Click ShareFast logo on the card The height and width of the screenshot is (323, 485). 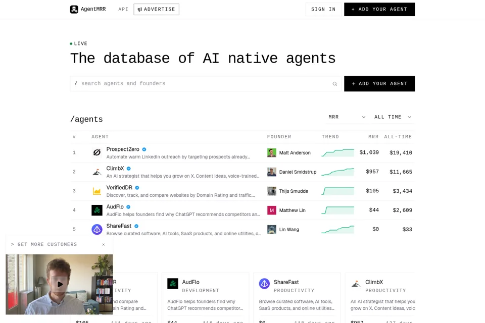click(264, 284)
